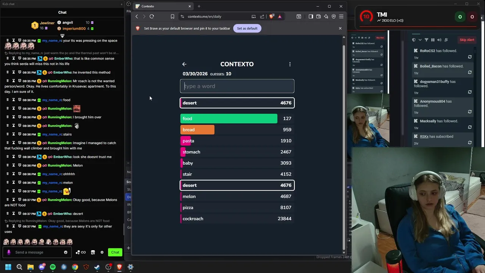This screenshot has width=485, height=273.
Task: Open chat settings gear icon
Action: tap(102, 252)
